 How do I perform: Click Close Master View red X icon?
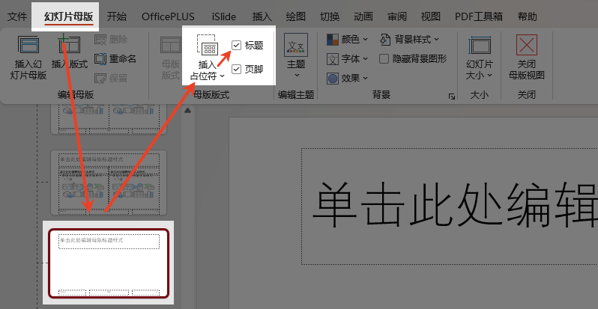527,46
